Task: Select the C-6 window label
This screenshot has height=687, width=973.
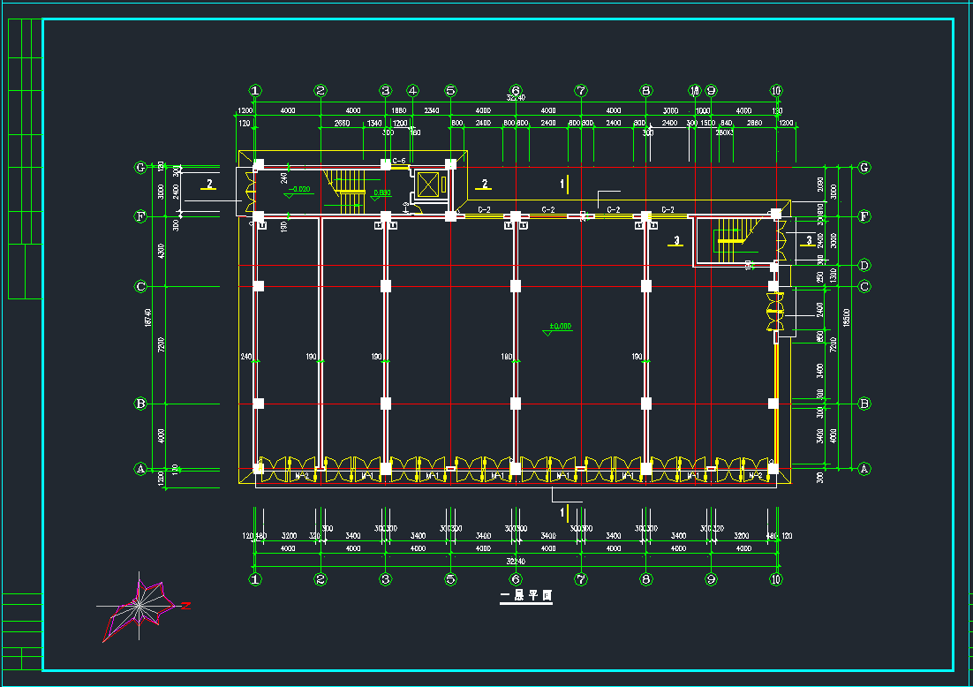Action: coord(399,161)
